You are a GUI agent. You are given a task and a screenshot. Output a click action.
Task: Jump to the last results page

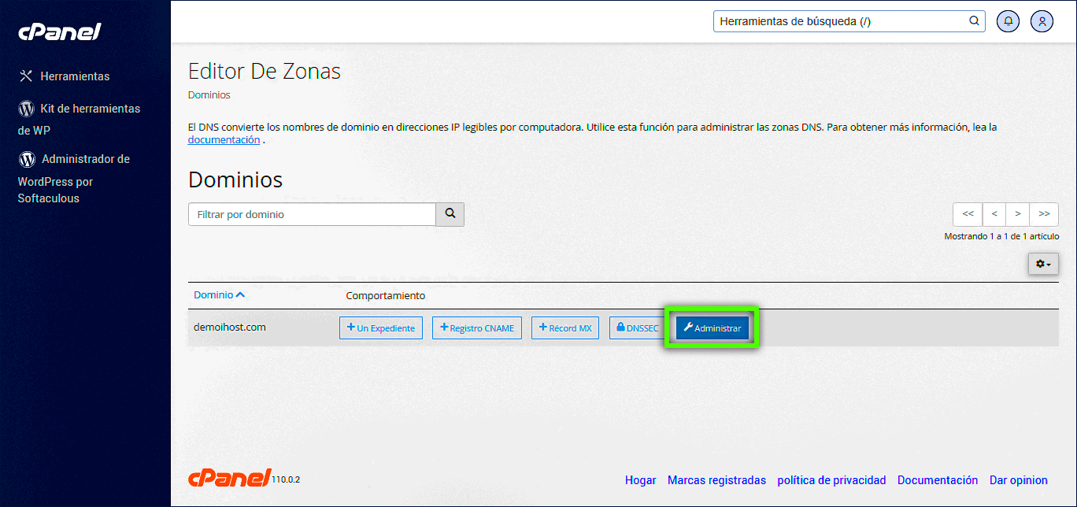(1044, 214)
